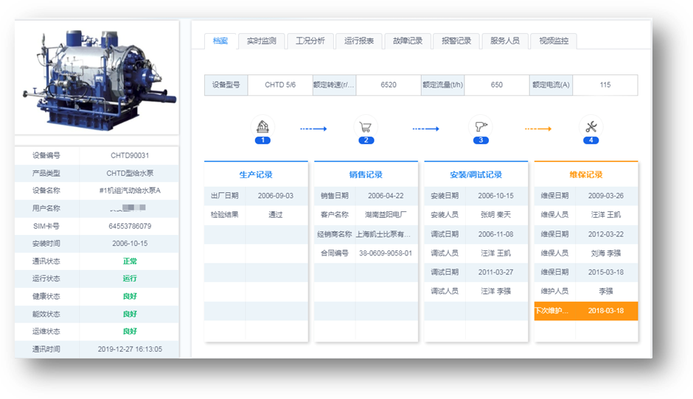The height and width of the screenshot is (399, 693).
Task: Click the pump equipment image
Action: 99,80
